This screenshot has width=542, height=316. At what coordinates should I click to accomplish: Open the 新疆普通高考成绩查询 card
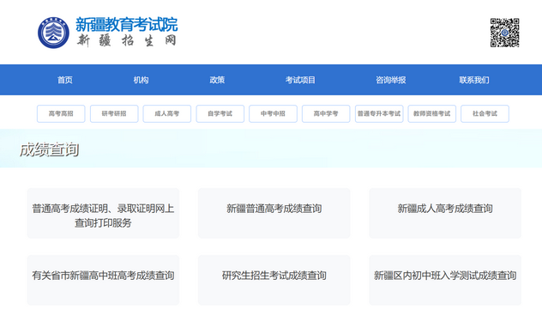(274, 213)
